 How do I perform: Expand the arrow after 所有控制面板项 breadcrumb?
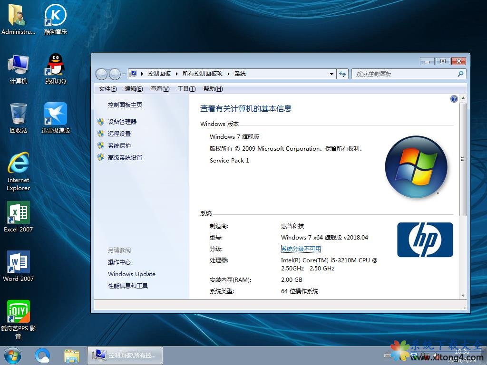pos(229,74)
